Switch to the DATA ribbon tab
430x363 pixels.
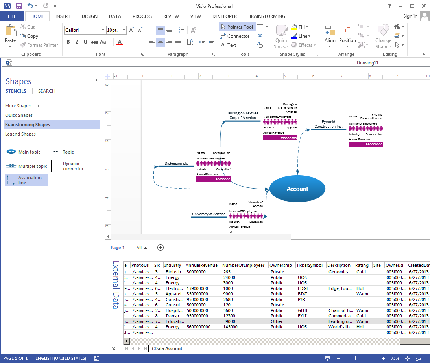115,16
